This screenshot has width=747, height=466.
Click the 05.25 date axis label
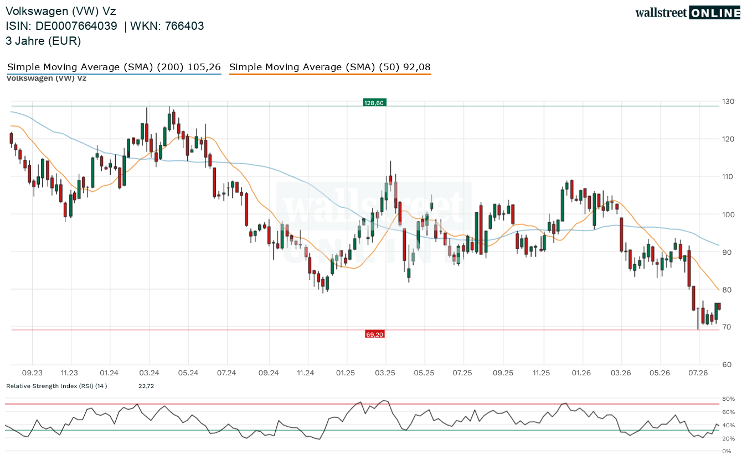tap(424, 373)
